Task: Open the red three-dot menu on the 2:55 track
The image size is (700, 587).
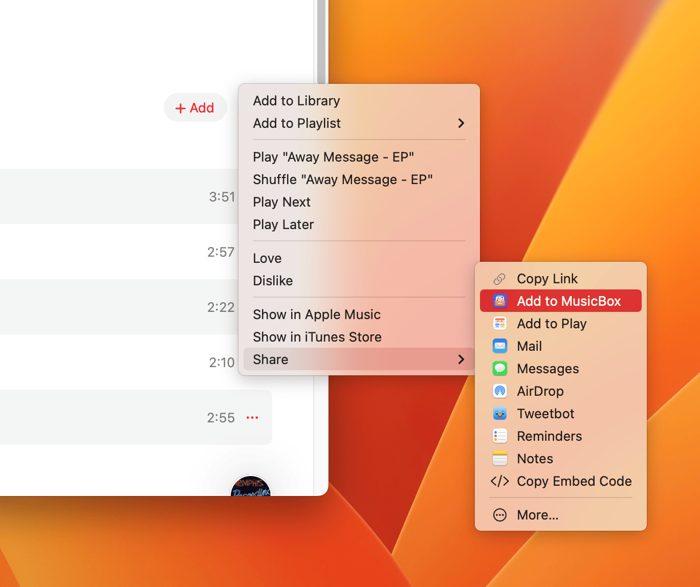Action: (x=252, y=418)
